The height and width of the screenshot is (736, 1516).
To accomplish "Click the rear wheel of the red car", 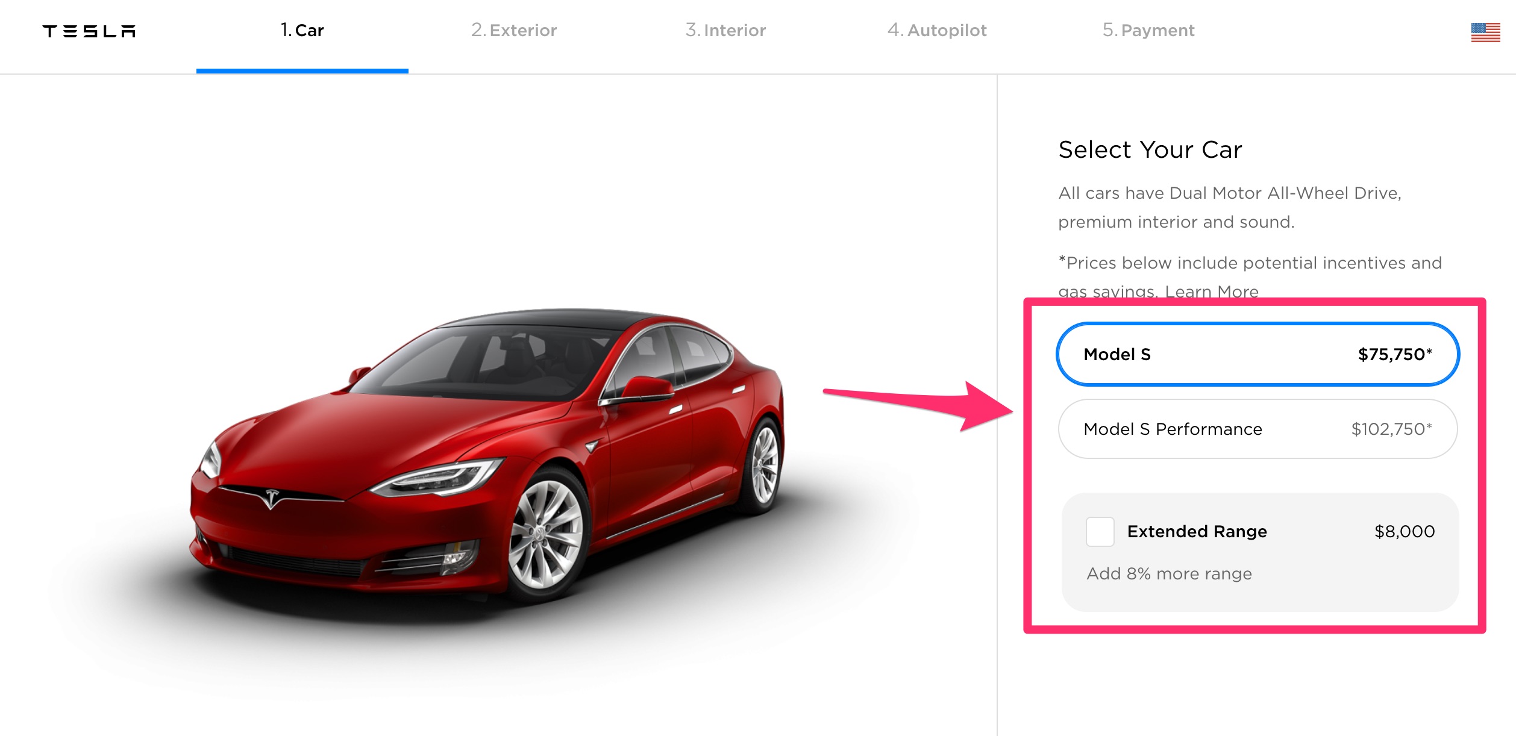I will pos(764,464).
